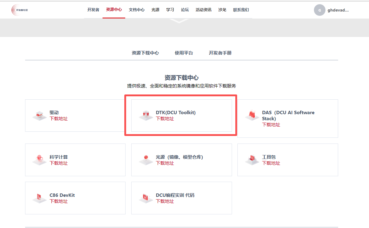369x228 pixels.
Task: Click 下载地址 link under DTK(DCU Toolkit)
Action: click(165, 119)
